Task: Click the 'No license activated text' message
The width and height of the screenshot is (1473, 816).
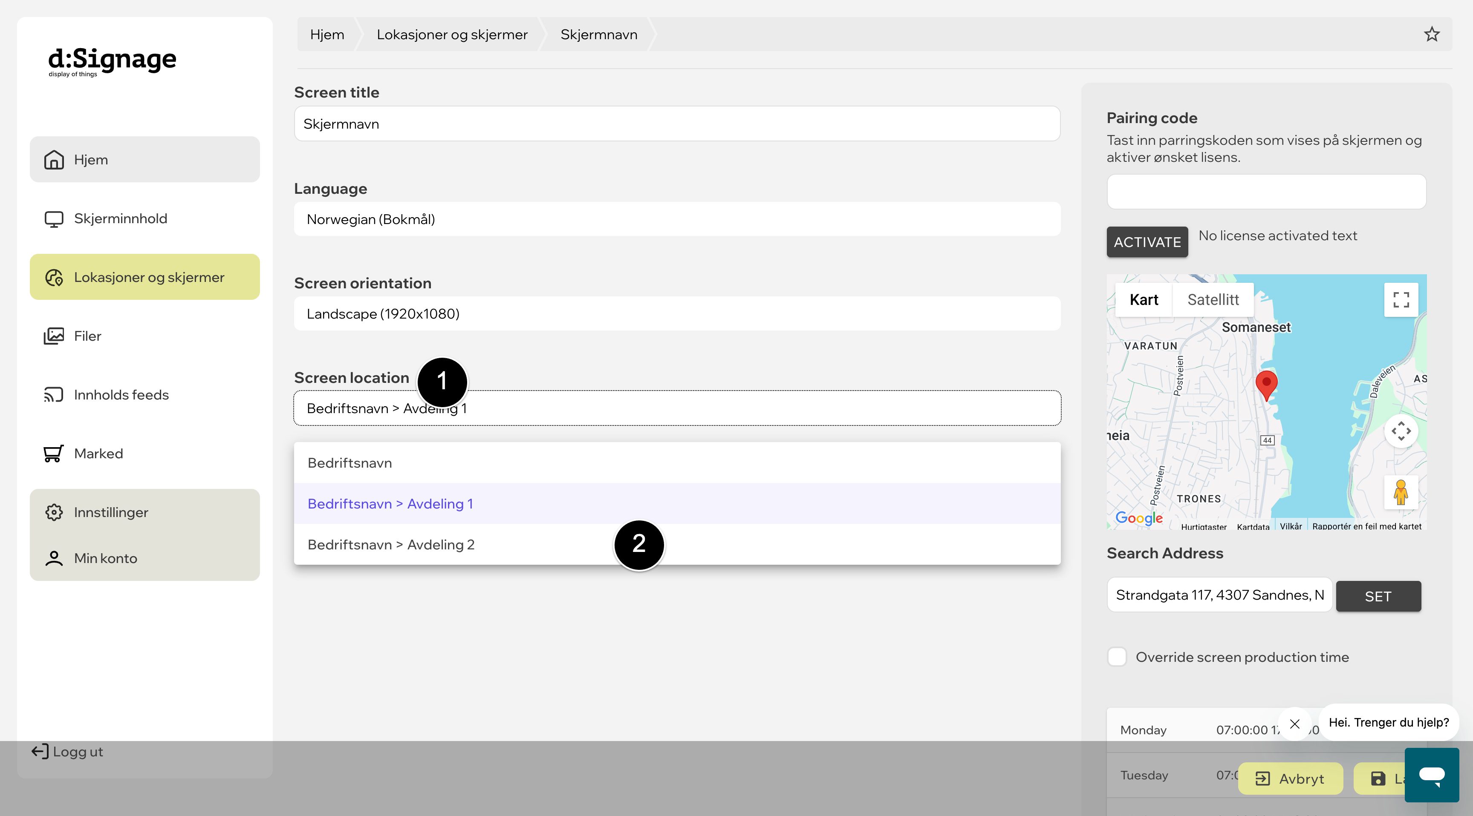Action: (1277, 236)
